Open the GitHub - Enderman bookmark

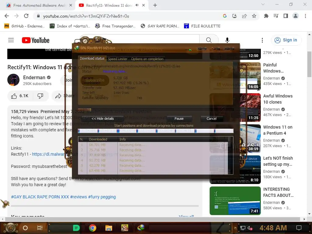[x=24, y=26]
